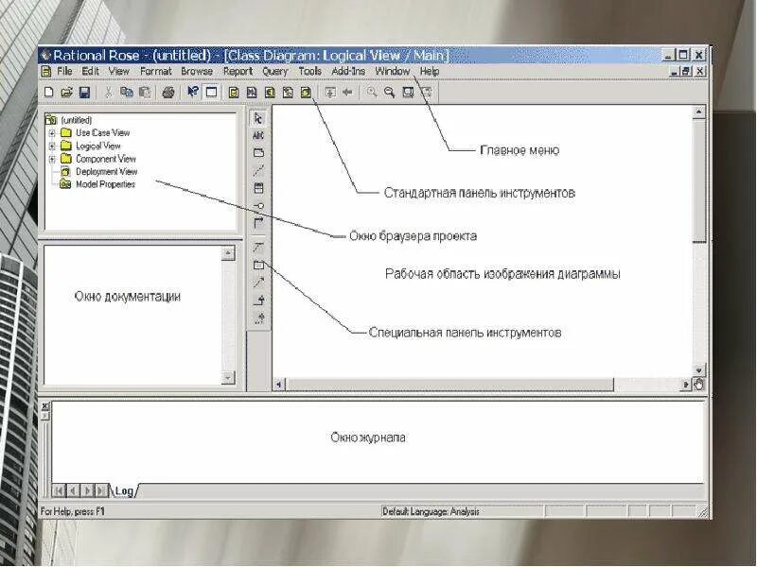757x567 pixels.
Task: Copy selection with the Copy icon
Action: (x=127, y=92)
